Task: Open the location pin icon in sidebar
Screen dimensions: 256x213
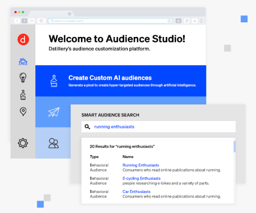Action: (x=23, y=112)
